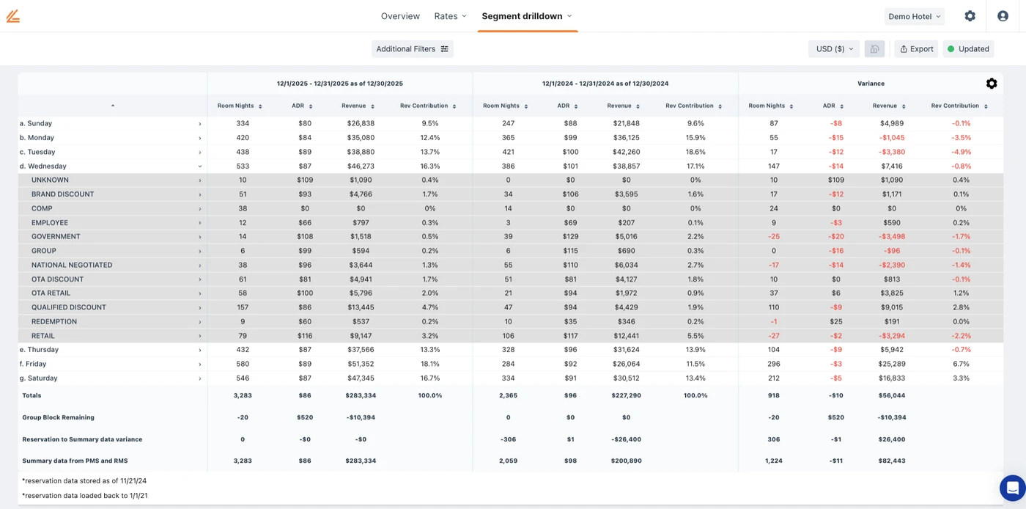Click the filter sliders icon on Additional Filters
This screenshot has height=509, width=1026.
point(443,48)
